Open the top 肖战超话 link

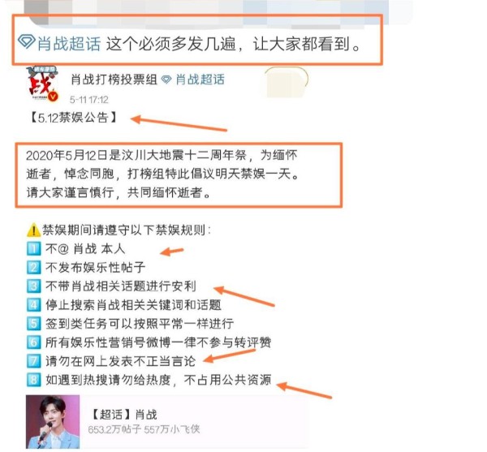[x=69, y=44]
